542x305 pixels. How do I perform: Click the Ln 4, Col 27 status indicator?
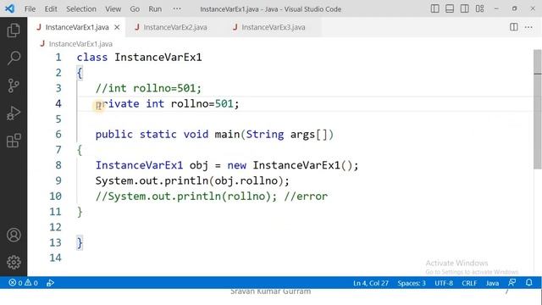coord(371,283)
